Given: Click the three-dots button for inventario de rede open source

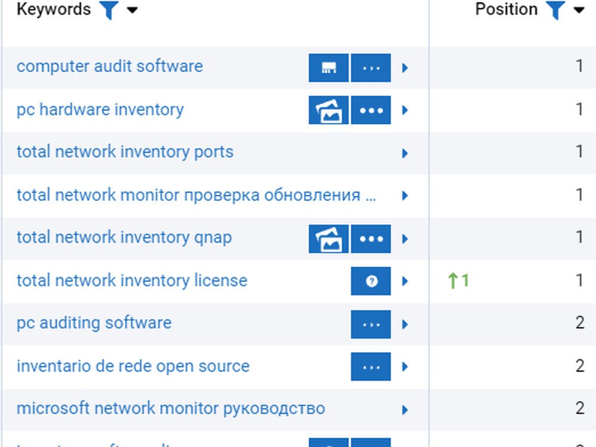Looking at the screenshot, I should point(371,367).
